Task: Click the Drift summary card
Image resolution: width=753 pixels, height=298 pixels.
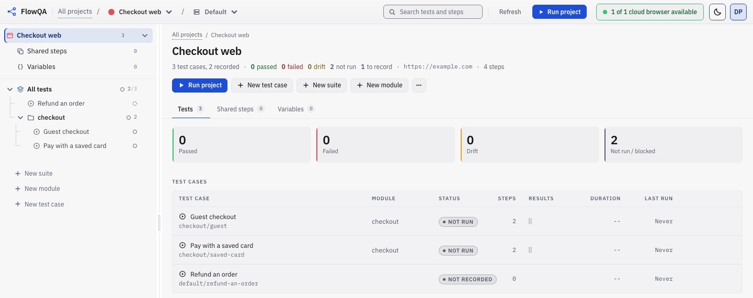Action: point(529,145)
